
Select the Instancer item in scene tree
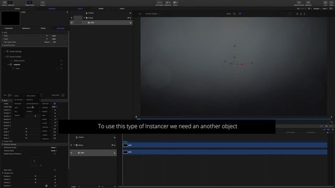point(17,65)
